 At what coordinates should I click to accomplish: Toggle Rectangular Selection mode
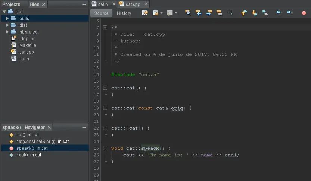(230, 13)
